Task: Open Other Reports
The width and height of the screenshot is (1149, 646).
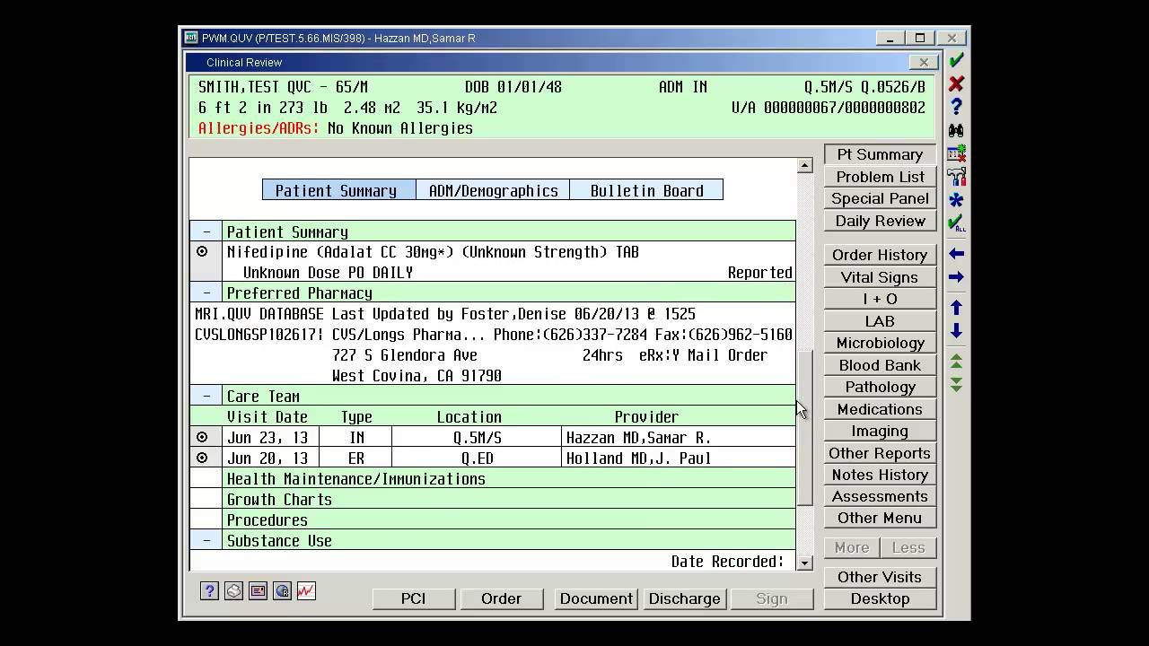Action: click(880, 453)
